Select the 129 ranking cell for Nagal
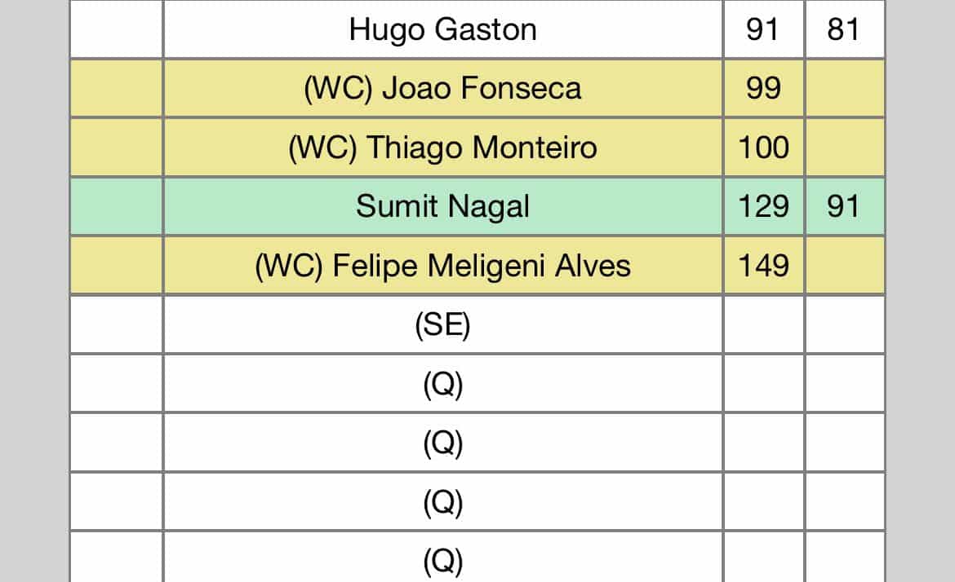The width and height of the screenshot is (955, 582). 764,206
